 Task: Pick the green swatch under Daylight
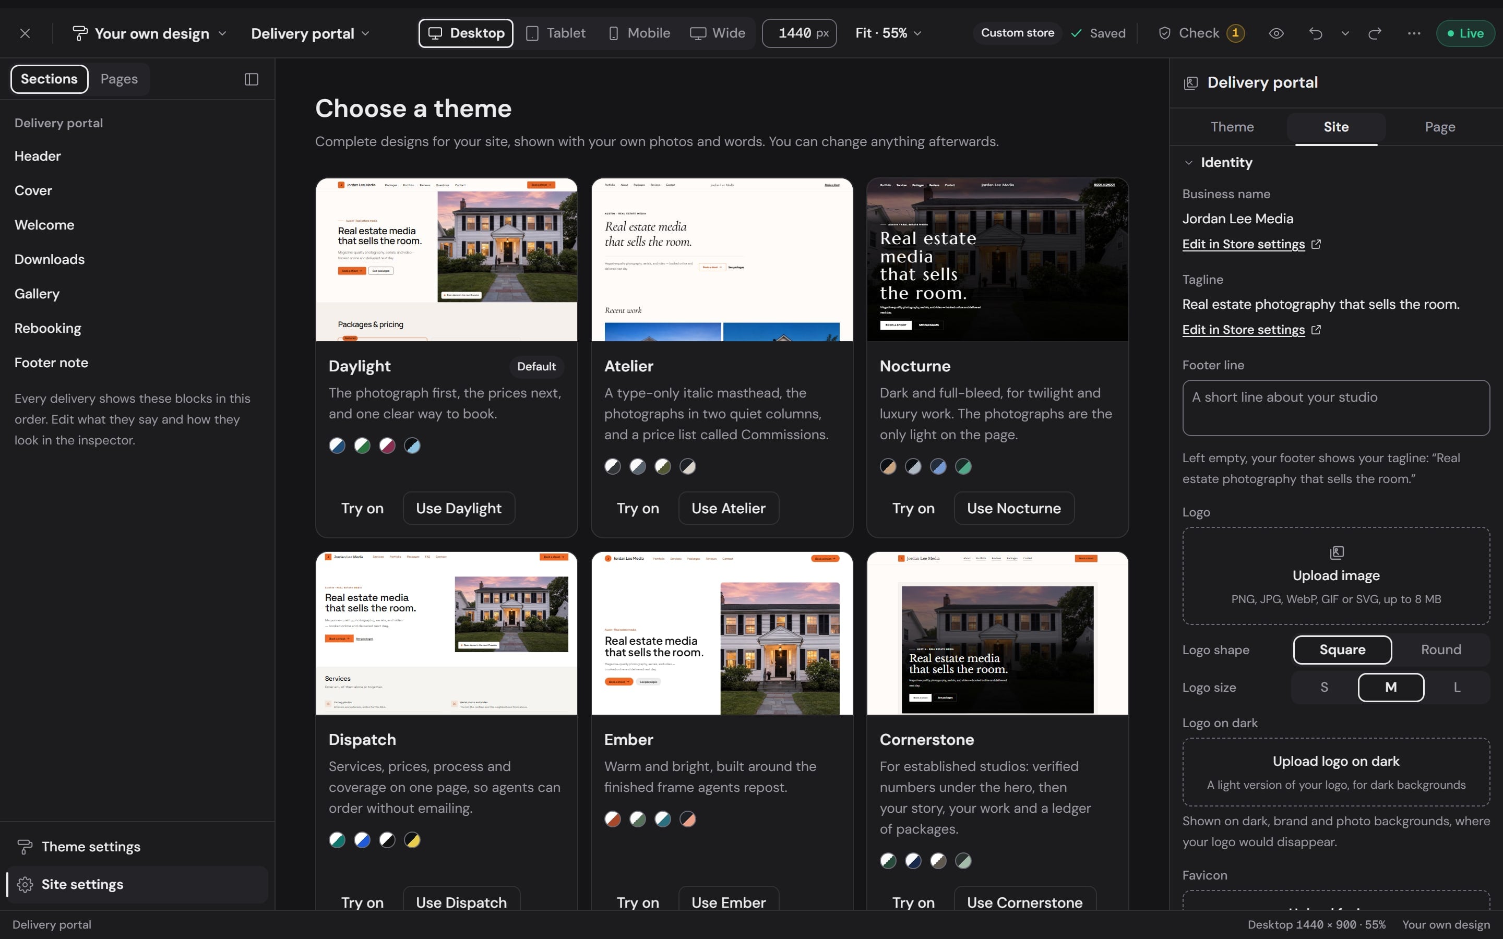(x=362, y=446)
